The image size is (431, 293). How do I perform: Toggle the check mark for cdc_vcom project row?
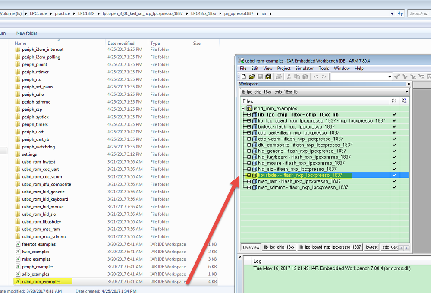coord(394,139)
